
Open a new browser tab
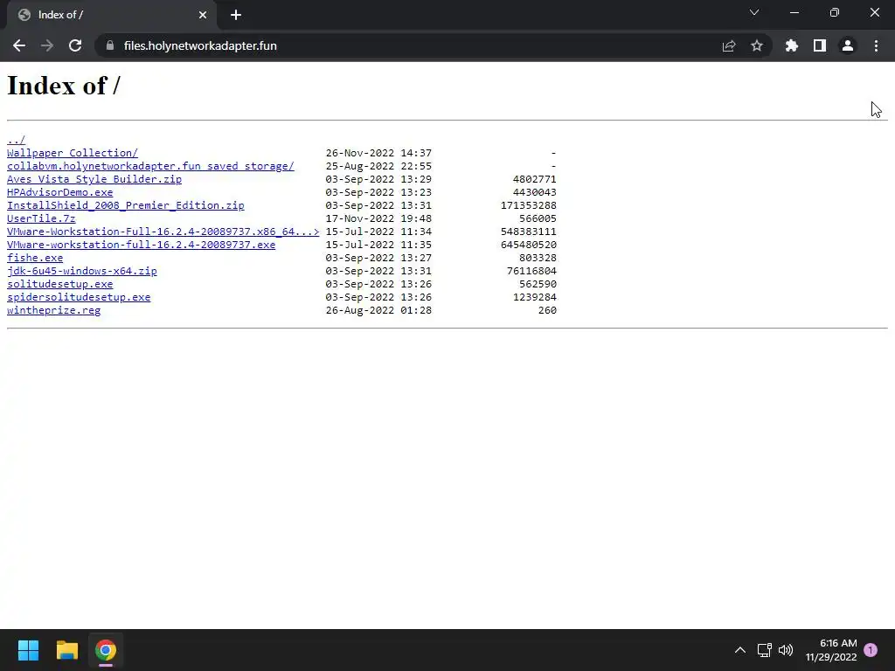pos(236,15)
